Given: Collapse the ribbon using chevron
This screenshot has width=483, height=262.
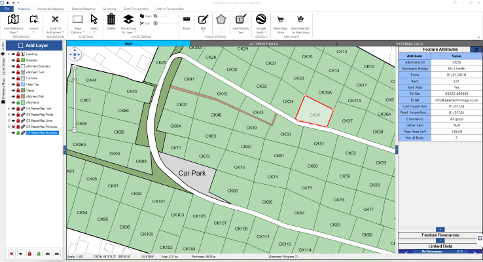Looking at the screenshot, I should pyautogui.click(x=478, y=37).
